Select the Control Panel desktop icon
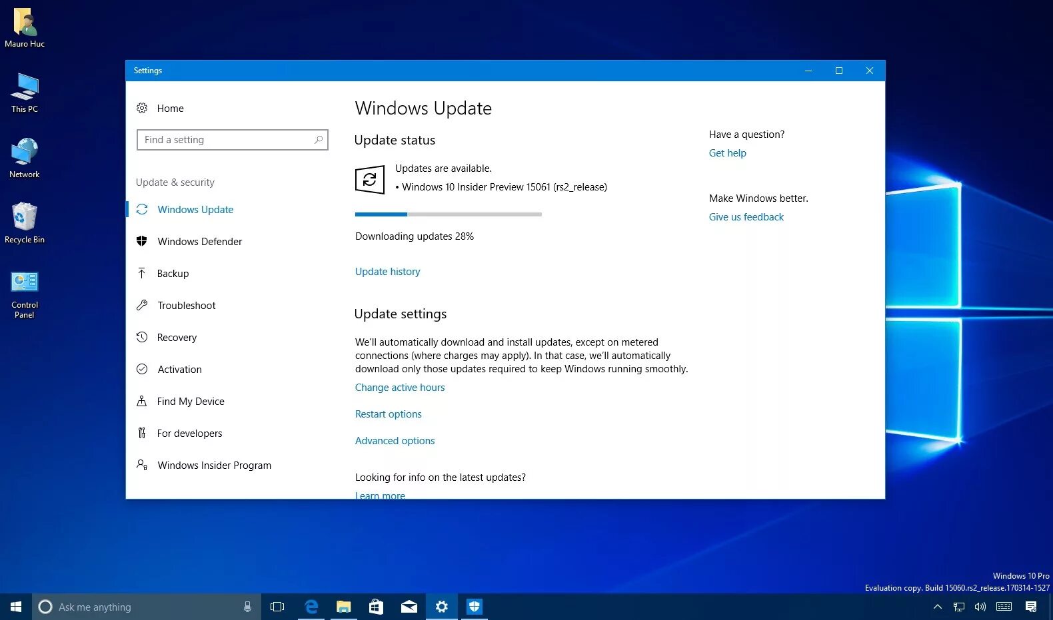Image resolution: width=1053 pixels, height=620 pixels. tap(25, 294)
